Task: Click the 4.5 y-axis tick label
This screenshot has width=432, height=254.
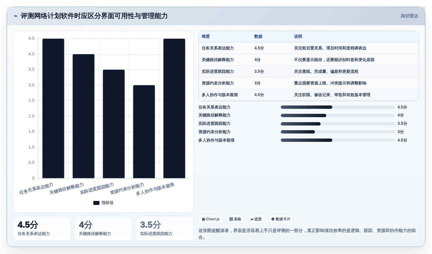Action: 31,38
